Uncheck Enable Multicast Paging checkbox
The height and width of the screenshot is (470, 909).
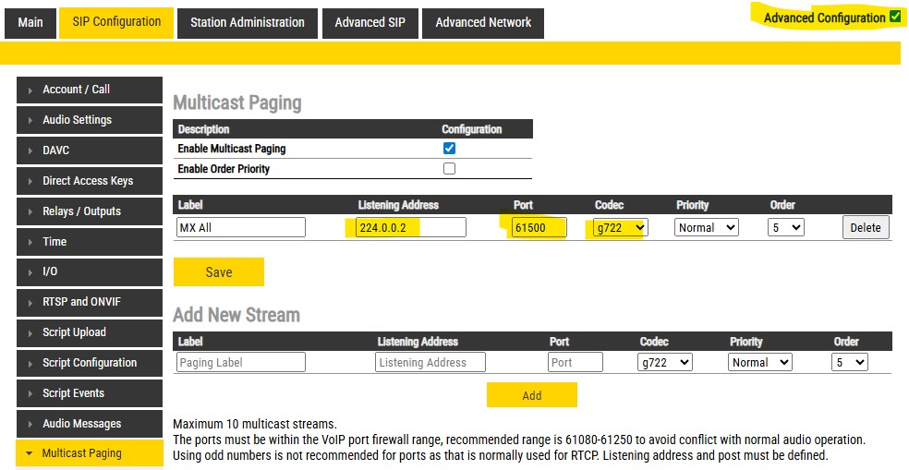coord(449,148)
